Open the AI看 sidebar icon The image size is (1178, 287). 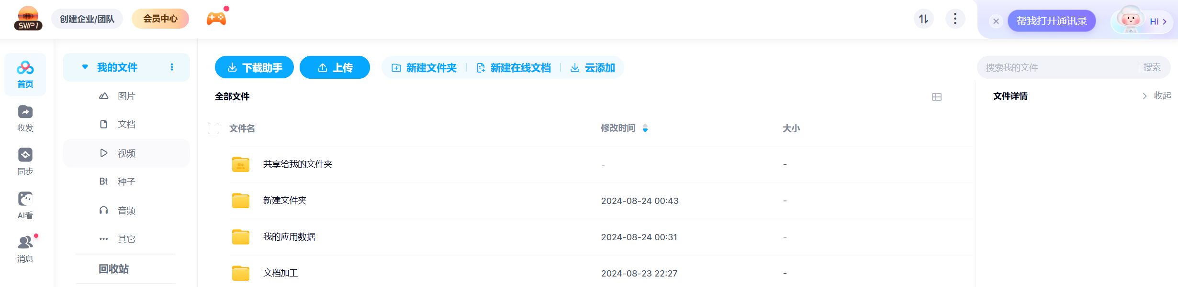coord(25,205)
